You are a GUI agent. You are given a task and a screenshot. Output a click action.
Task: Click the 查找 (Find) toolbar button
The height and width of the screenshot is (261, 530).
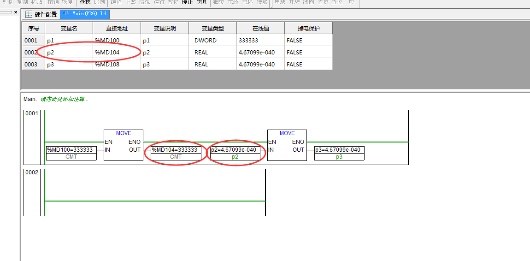85,2
